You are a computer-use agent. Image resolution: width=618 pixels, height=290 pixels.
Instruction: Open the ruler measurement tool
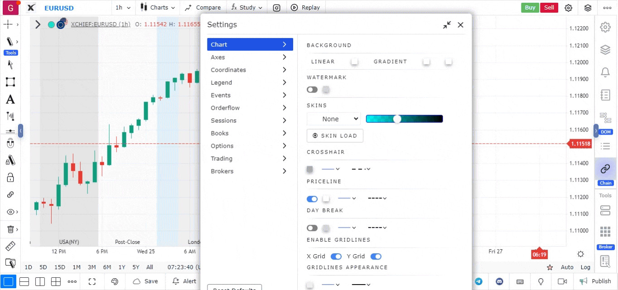point(10,246)
